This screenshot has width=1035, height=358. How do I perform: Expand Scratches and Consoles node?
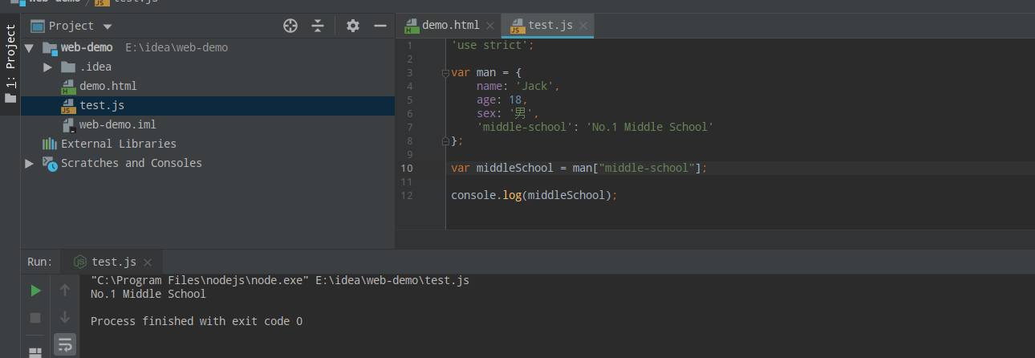(30, 163)
